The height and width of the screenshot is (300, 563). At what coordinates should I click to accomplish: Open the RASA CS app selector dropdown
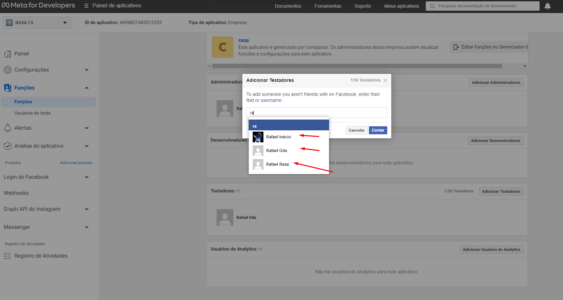tap(37, 23)
